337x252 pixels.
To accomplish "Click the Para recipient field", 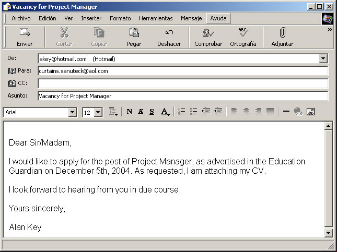I will click(183, 71).
